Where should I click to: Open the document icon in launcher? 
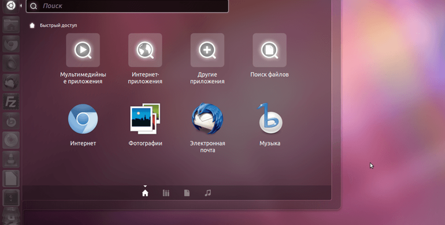11,179
